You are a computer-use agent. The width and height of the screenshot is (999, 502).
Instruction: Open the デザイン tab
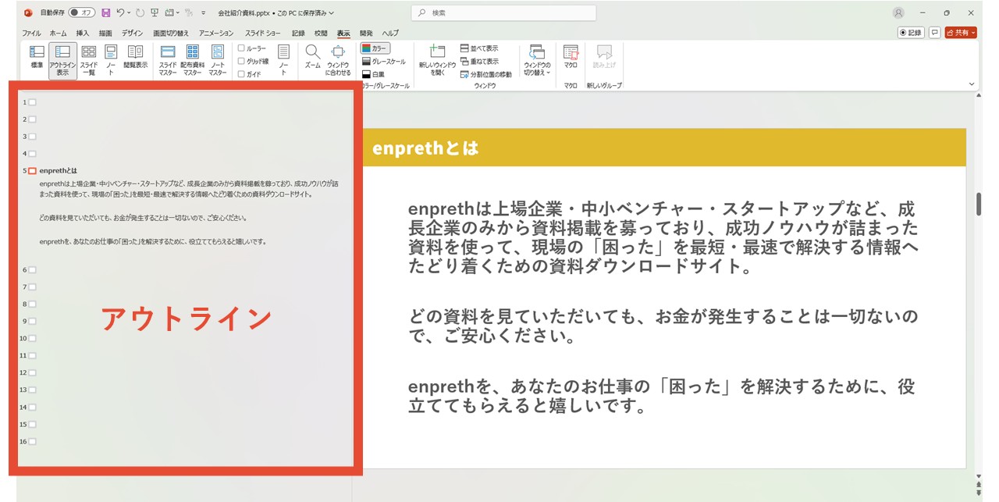tap(133, 34)
